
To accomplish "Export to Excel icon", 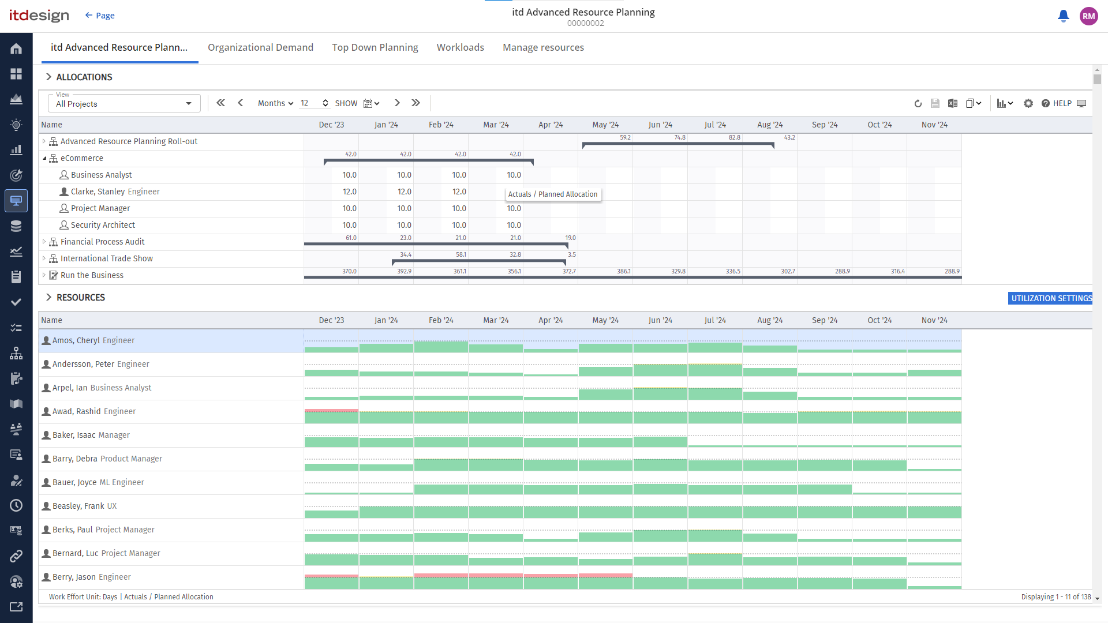I will 953,103.
